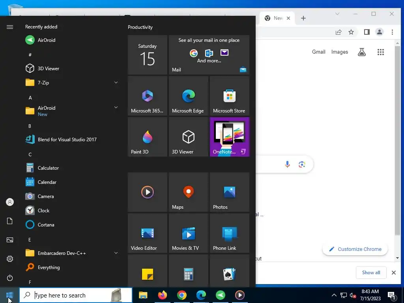The width and height of the screenshot is (404, 303).
Task: Show hidden system tray icons
Action: (334, 295)
